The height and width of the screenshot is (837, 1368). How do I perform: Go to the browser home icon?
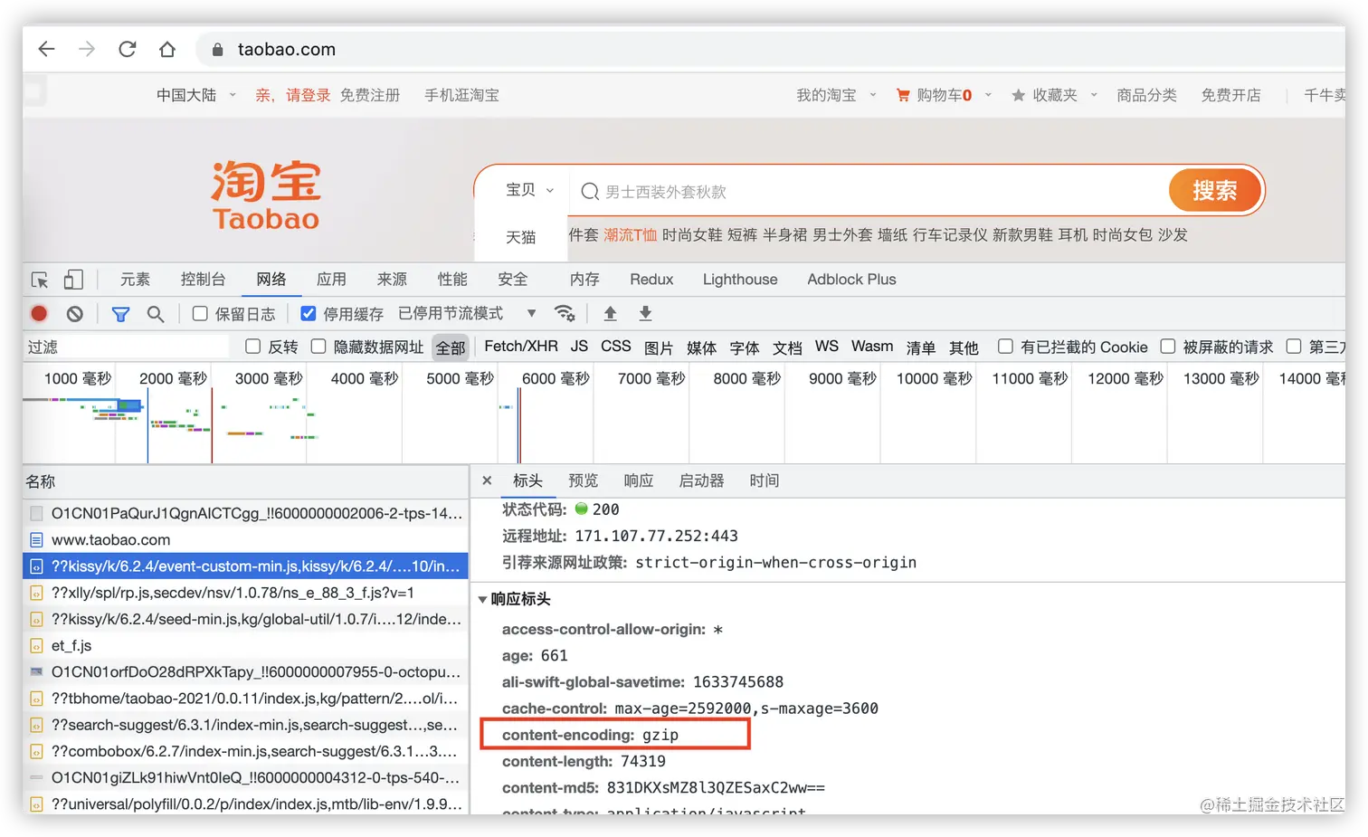click(x=167, y=49)
